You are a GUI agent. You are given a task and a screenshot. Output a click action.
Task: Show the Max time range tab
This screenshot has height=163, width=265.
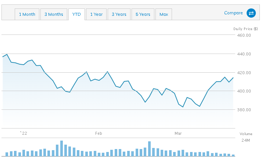tap(164, 14)
